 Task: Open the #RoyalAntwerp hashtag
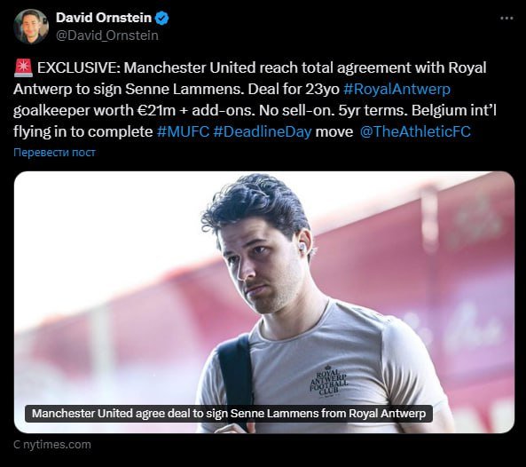396,90
